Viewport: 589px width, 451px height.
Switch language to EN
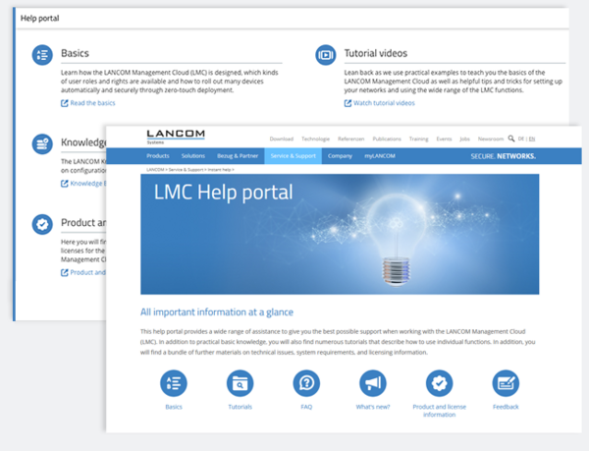pyautogui.click(x=532, y=139)
